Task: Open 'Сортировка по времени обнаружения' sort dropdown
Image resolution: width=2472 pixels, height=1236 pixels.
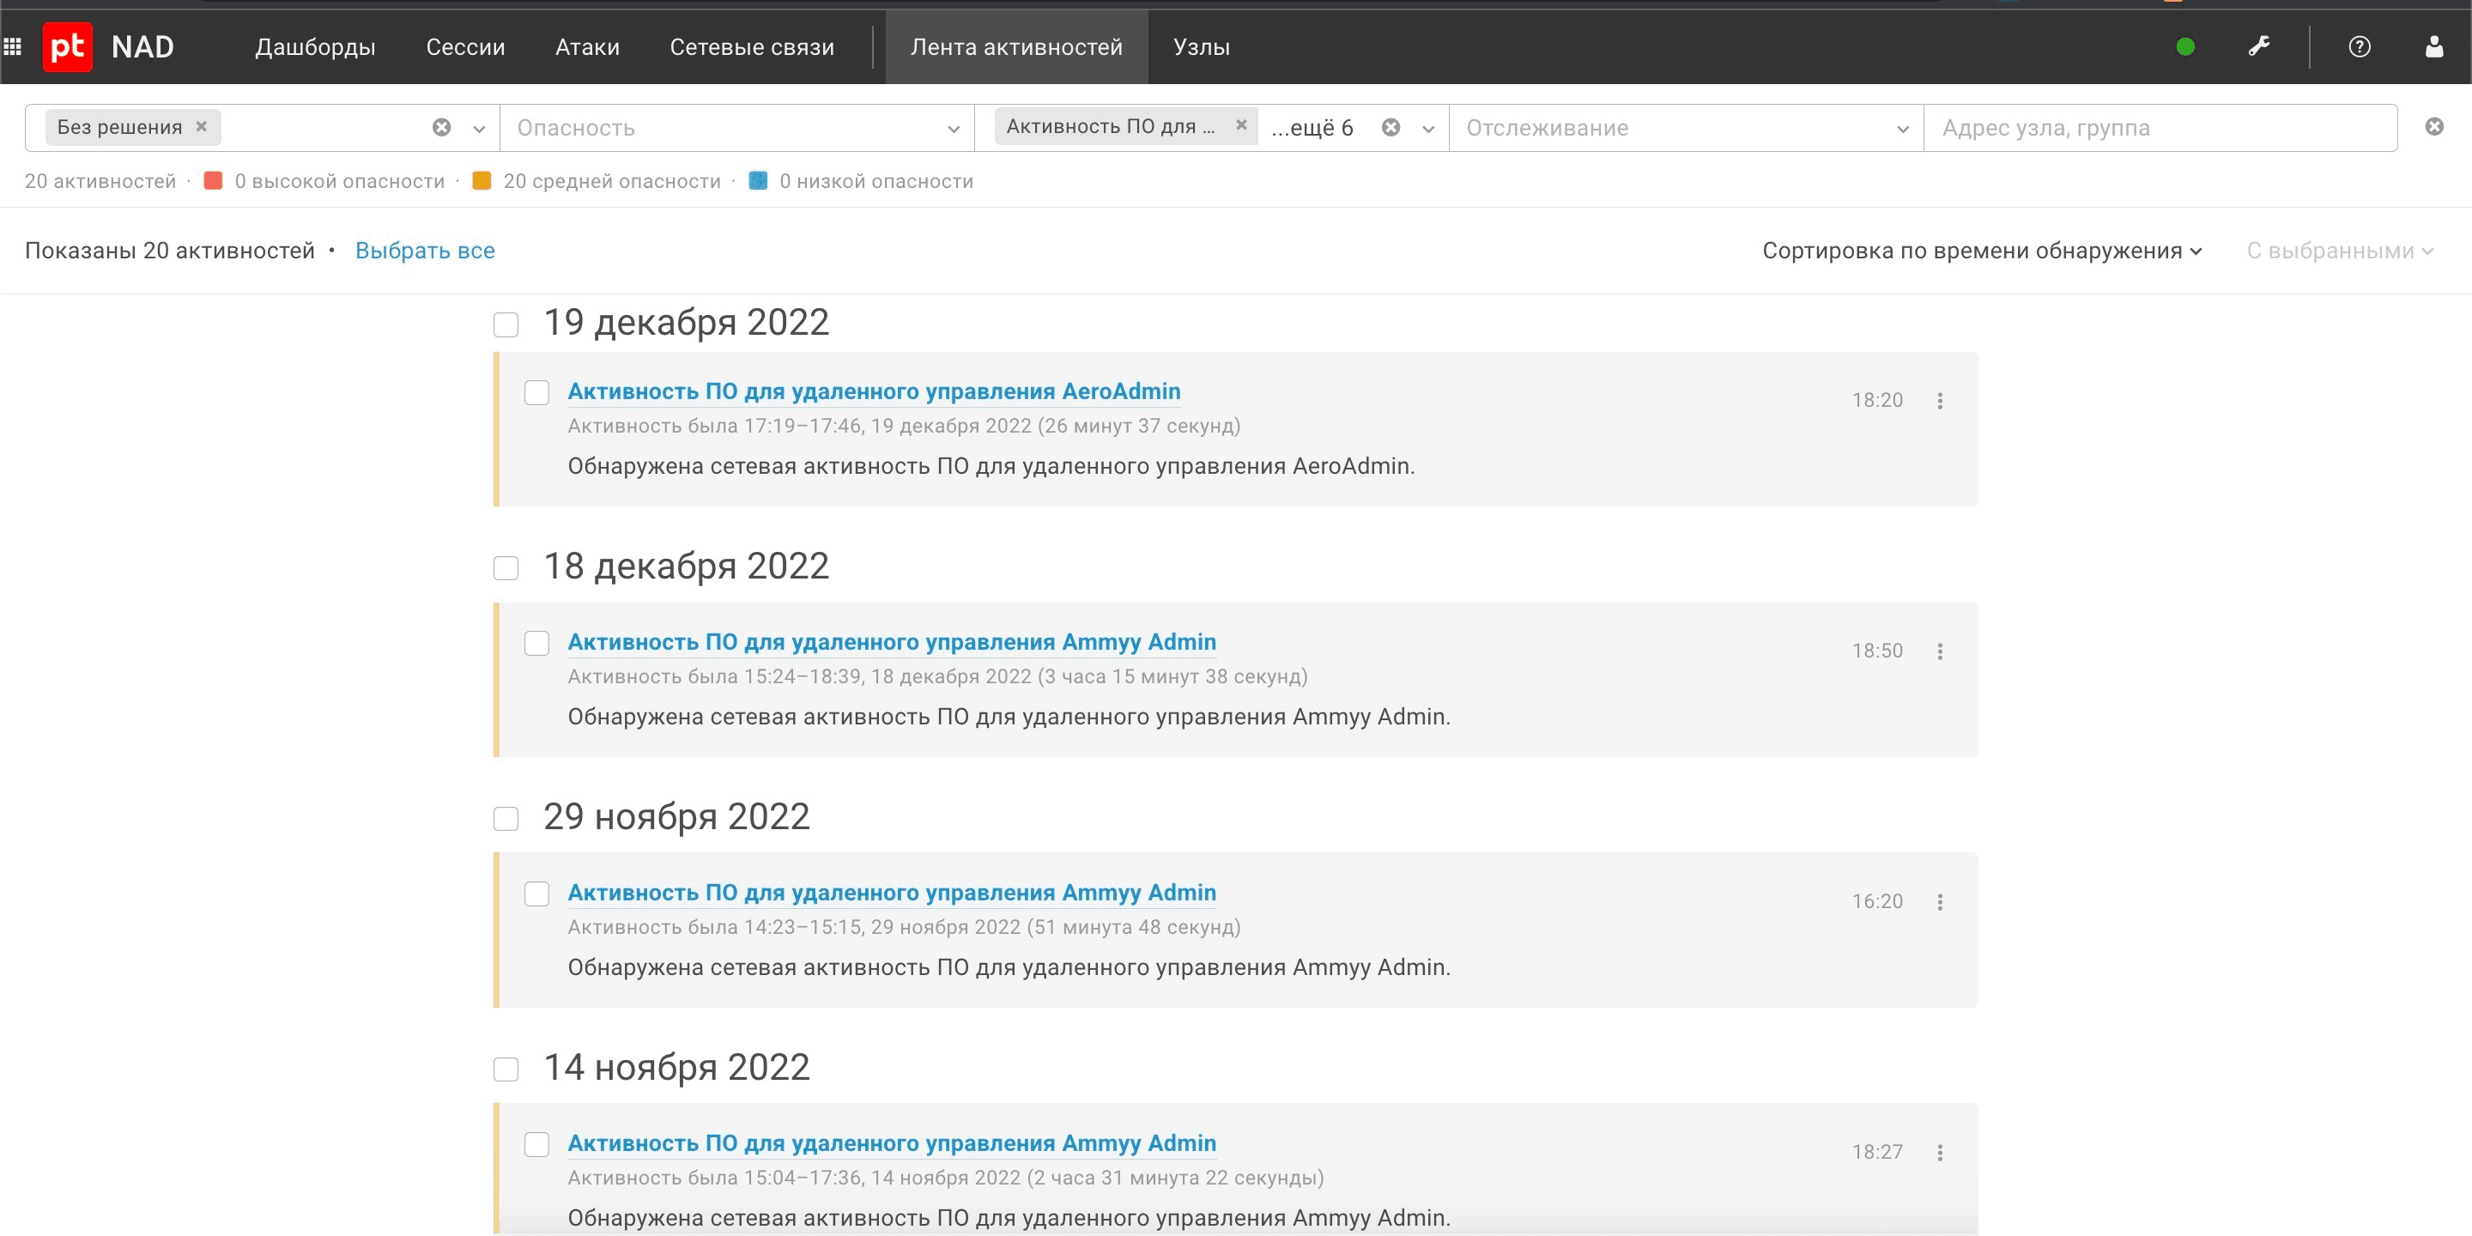Action: tap(1981, 251)
